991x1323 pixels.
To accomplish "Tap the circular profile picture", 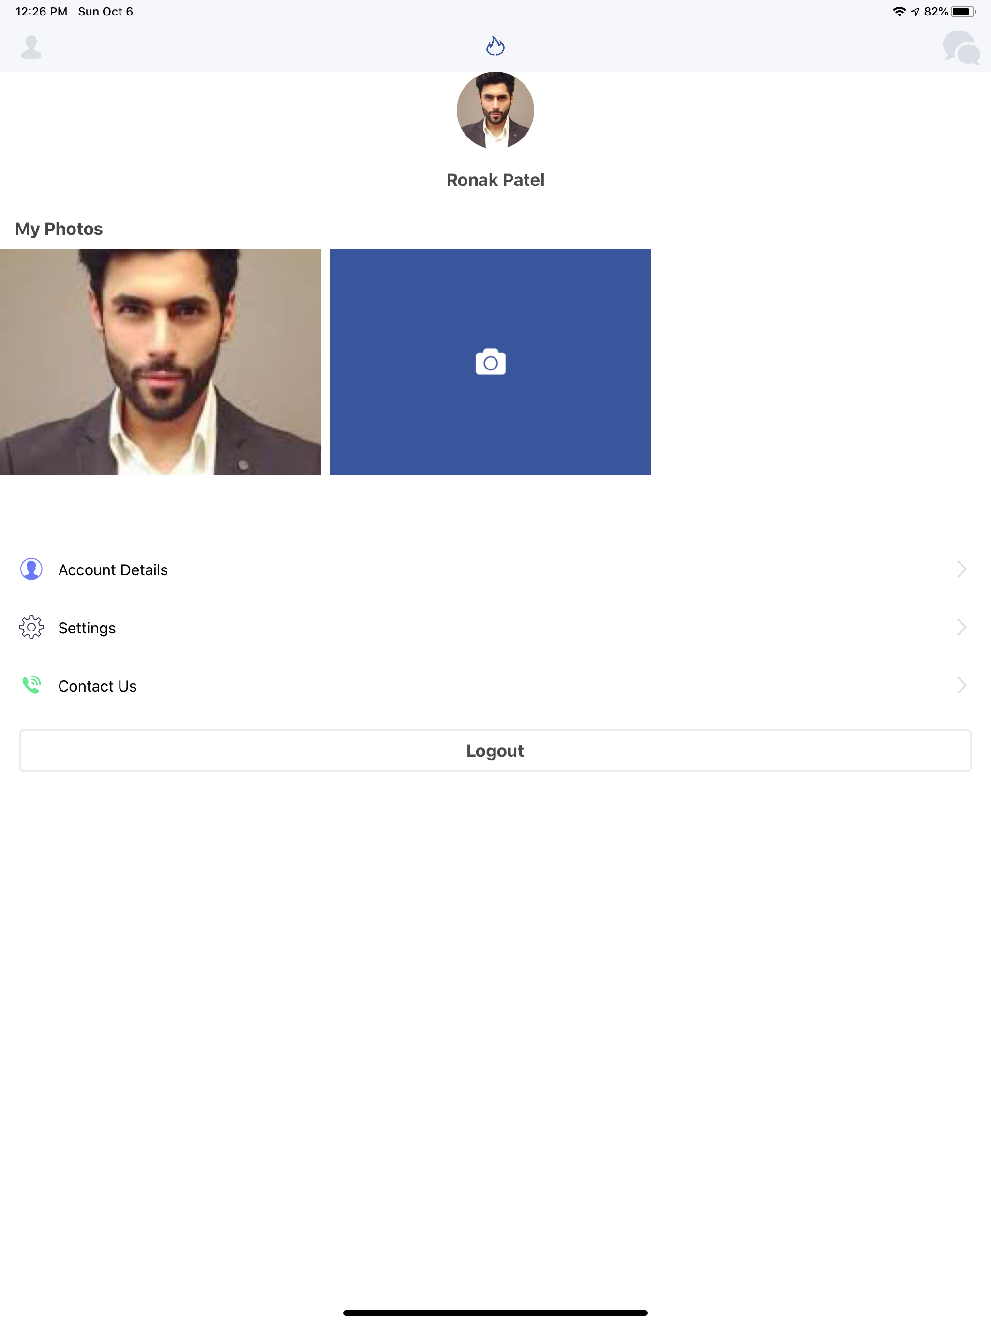I will pyautogui.click(x=495, y=110).
